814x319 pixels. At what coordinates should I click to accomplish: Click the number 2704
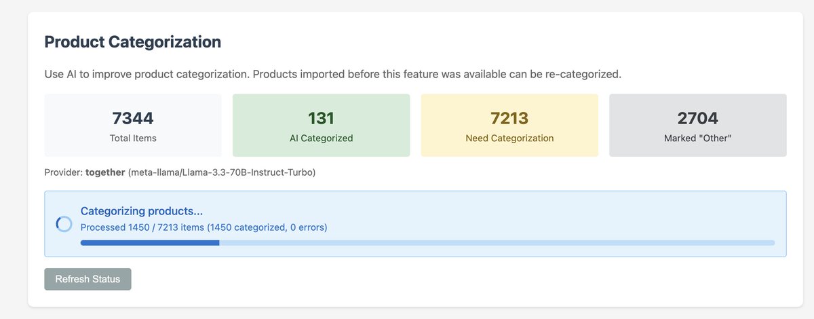pyautogui.click(x=697, y=118)
